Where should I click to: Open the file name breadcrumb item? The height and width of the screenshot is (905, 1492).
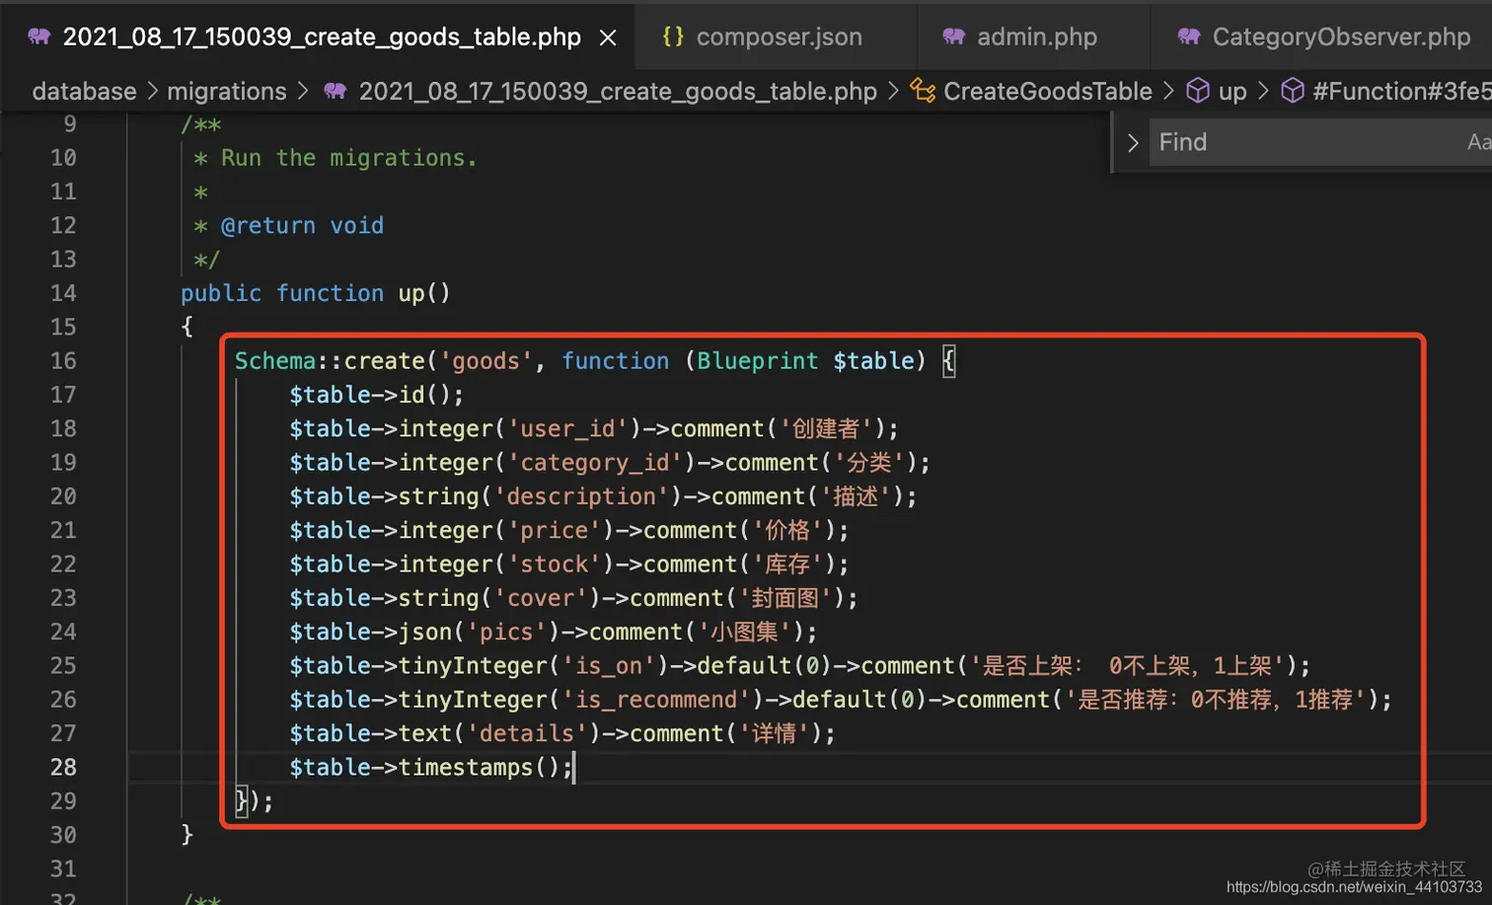(x=618, y=91)
